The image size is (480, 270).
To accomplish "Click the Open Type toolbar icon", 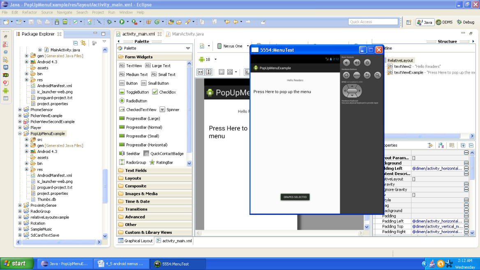I will coord(171,22).
